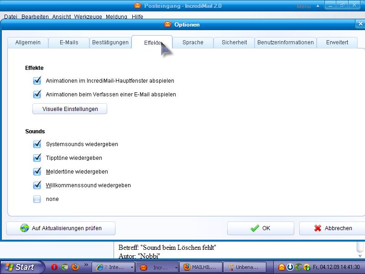Click blue download arrow tray icon
365x274 pixels.
coord(290,267)
